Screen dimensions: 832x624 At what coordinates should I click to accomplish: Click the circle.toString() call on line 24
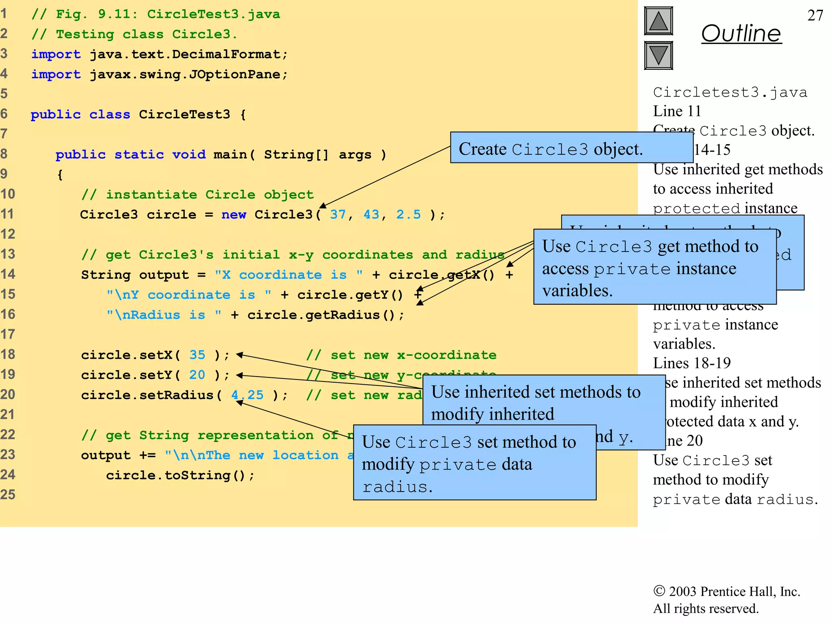[x=180, y=475]
